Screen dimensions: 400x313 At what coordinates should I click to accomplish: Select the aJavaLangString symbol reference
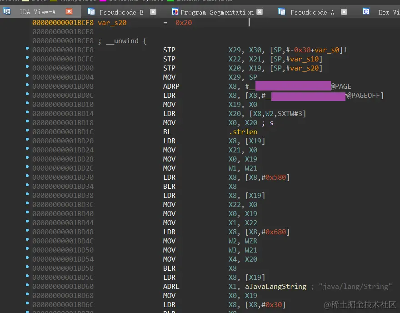click(x=275, y=287)
